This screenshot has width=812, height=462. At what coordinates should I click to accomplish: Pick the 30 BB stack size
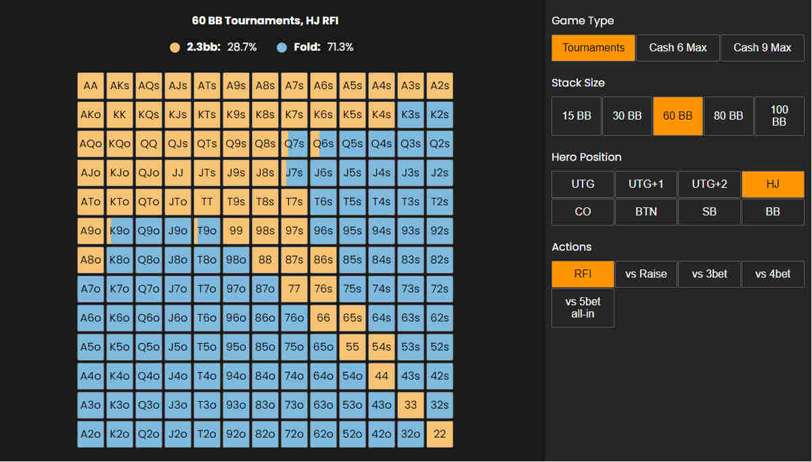pyautogui.click(x=627, y=116)
